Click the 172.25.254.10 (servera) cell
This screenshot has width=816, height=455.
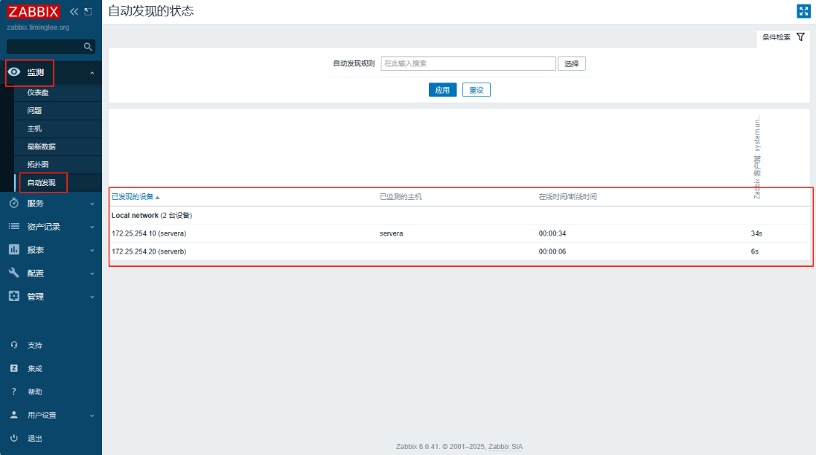pyautogui.click(x=149, y=233)
